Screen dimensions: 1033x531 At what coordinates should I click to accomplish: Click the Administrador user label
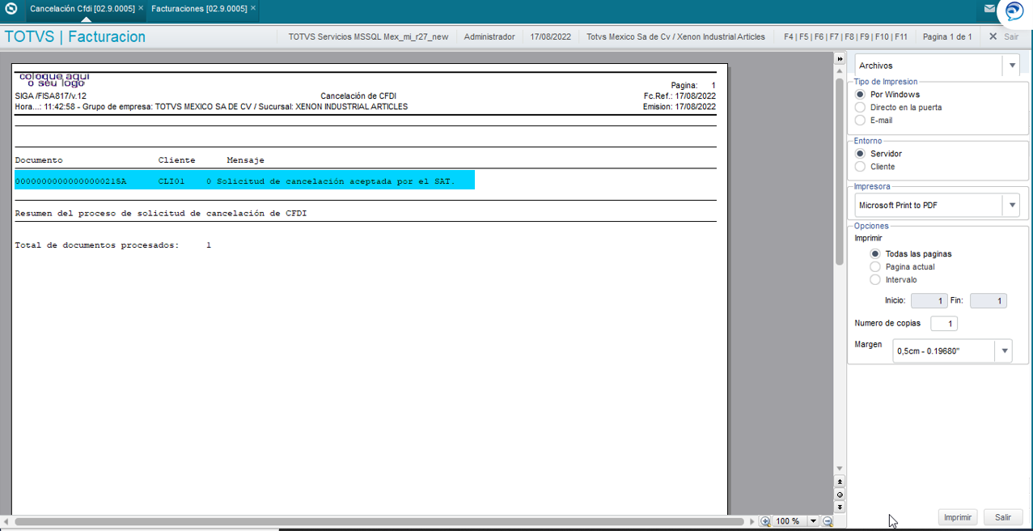point(489,36)
